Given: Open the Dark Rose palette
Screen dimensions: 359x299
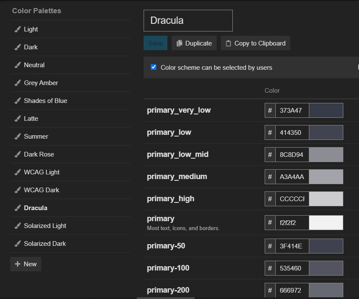Looking at the screenshot, I should tap(70, 154).
